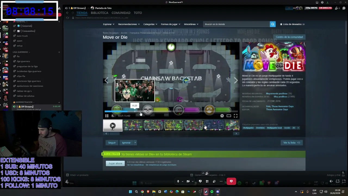Mute the Discord microphone
348x196 pixels.
(x=178, y=181)
